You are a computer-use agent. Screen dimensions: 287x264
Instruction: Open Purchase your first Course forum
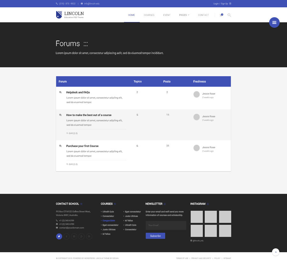tap(82, 146)
